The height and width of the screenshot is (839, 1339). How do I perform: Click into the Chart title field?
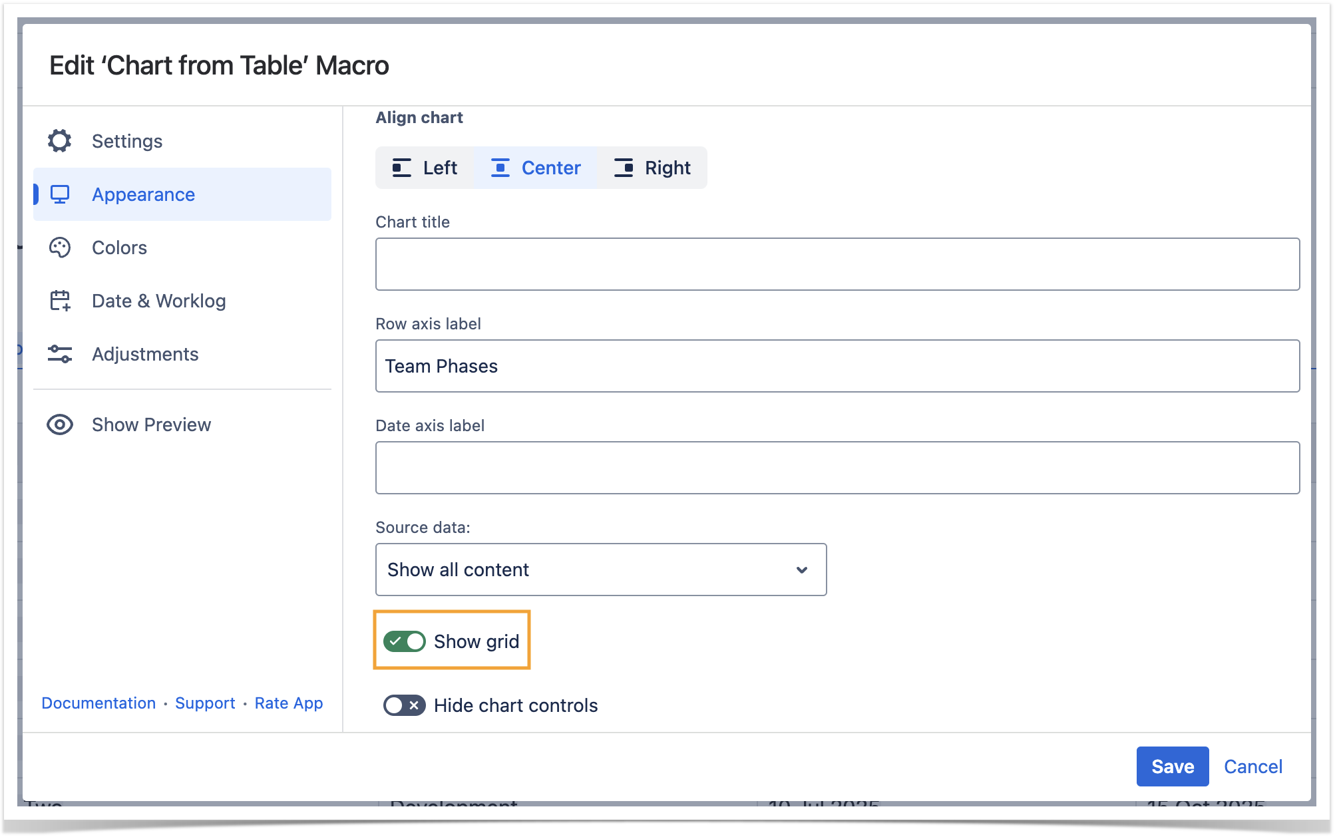837,264
